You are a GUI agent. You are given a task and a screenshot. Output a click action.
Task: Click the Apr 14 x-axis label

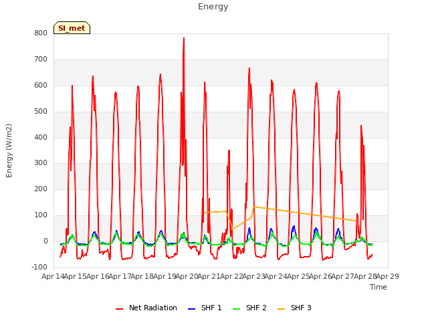pos(53,276)
